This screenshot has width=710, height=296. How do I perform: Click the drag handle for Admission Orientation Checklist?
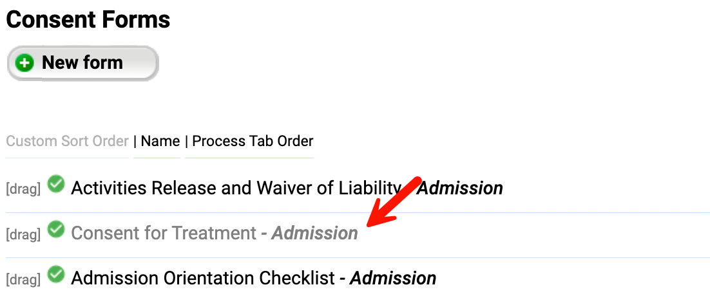[x=23, y=279]
